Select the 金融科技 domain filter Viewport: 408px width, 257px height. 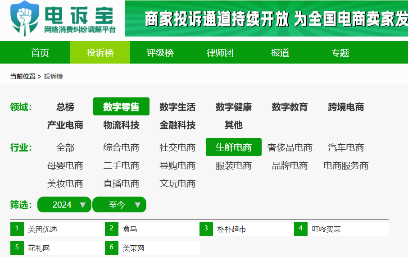click(x=177, y=125)
